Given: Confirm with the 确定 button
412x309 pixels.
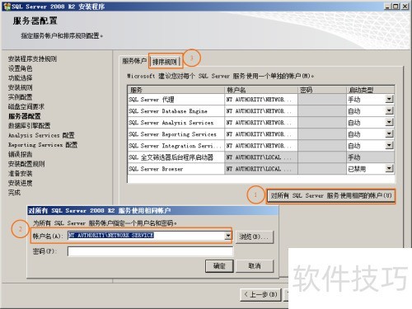Looking at the screenshot, I should tap(219, 266).
